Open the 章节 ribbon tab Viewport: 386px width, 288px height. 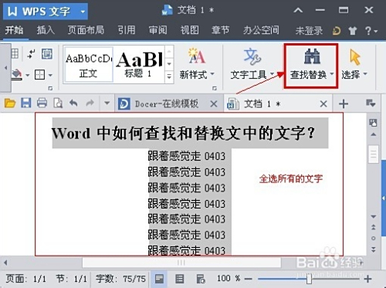coord(220,30)
